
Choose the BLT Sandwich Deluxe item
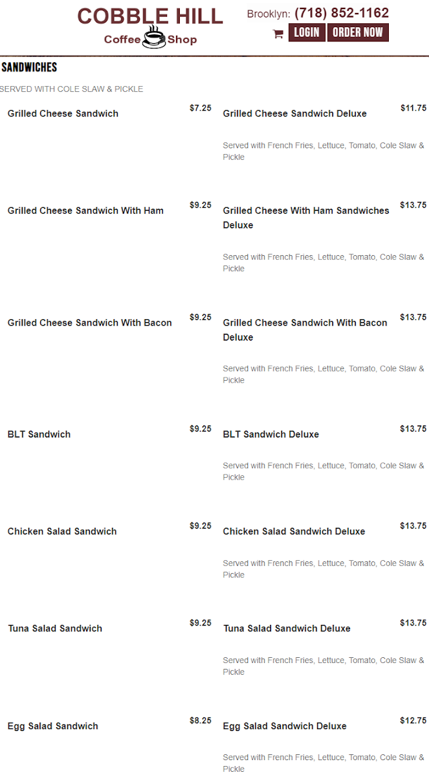point(270,434)
